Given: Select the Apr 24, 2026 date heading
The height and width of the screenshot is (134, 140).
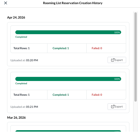Looking at the screenshot, I should point(16,17).
